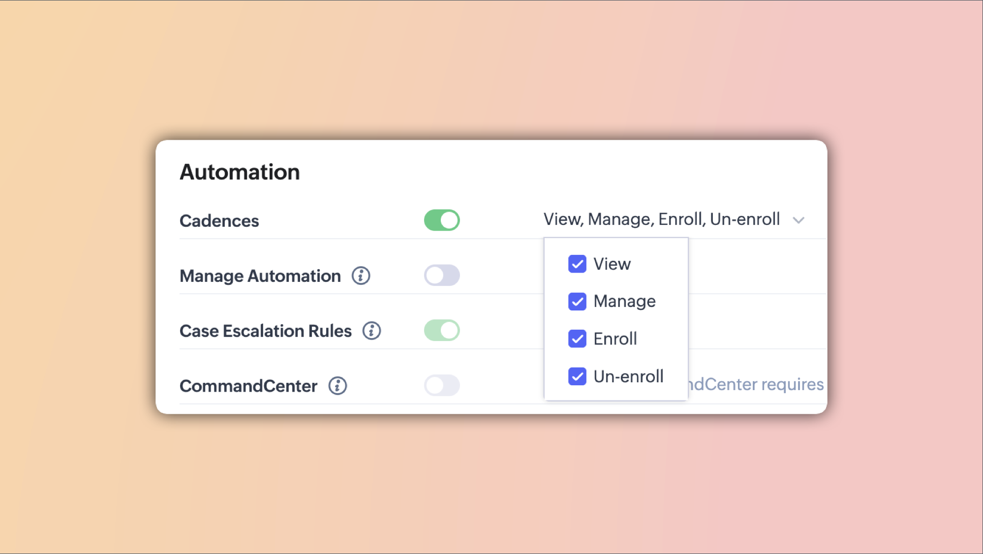Disable the Case Escalation Rules switch
This screenshot has height=554, width=983.
click(x=441, y=331)
